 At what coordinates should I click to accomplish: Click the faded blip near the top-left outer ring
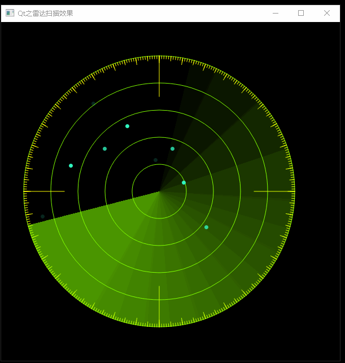pyautogui.click(x=93, y=103)
